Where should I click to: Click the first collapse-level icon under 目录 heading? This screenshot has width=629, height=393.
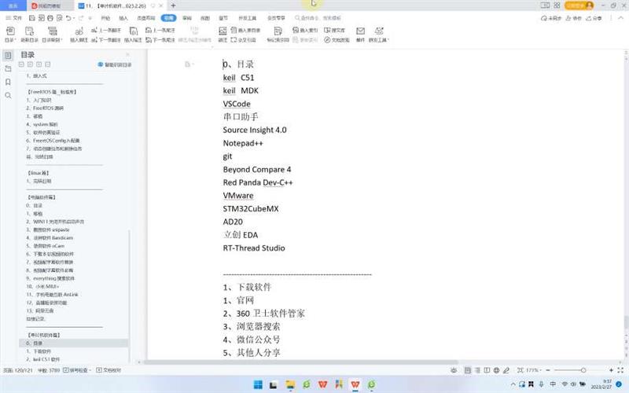21,64
